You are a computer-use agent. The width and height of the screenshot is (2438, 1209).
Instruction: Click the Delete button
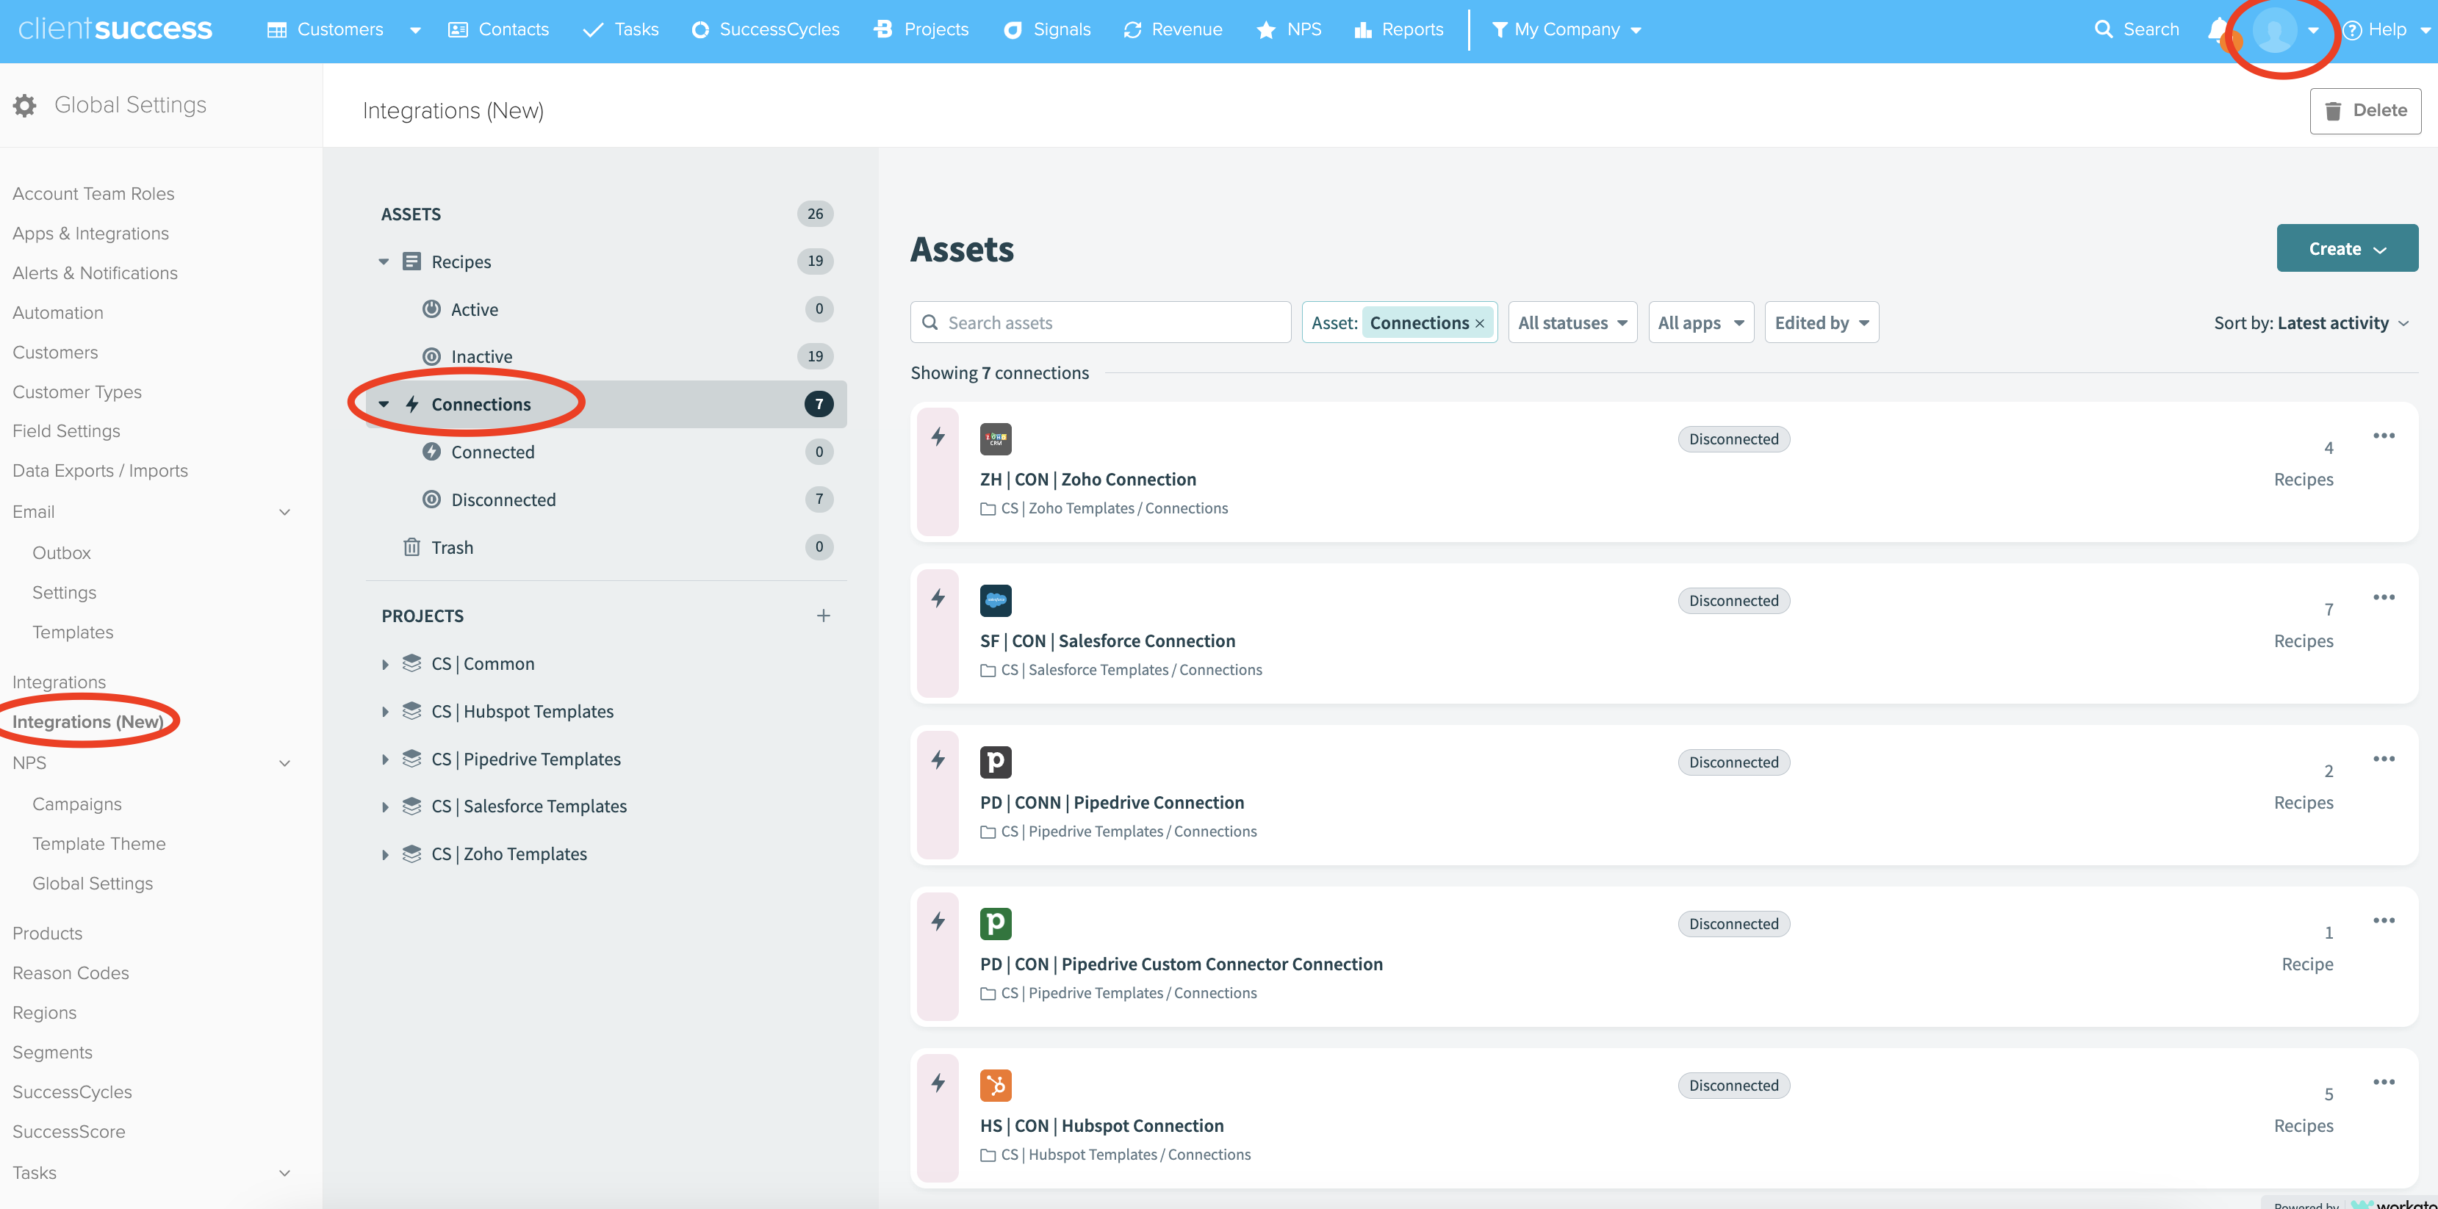point(2365,111)
